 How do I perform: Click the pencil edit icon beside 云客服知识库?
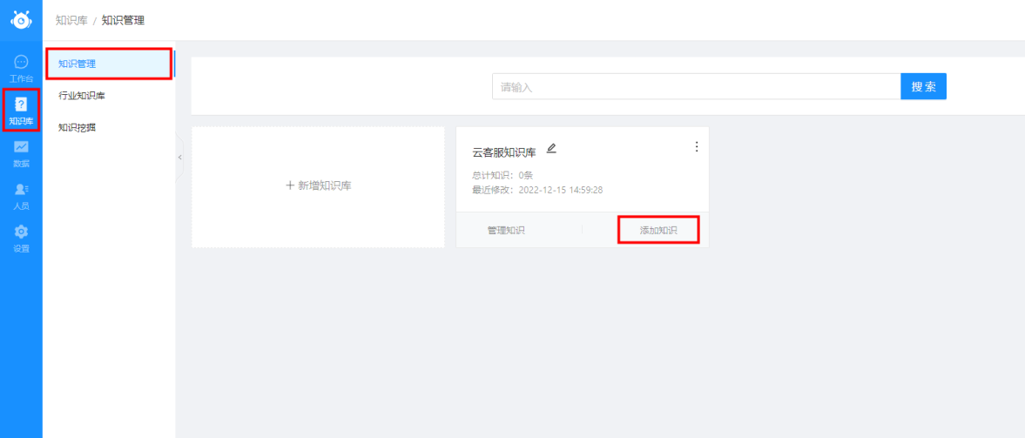(551, 148)
